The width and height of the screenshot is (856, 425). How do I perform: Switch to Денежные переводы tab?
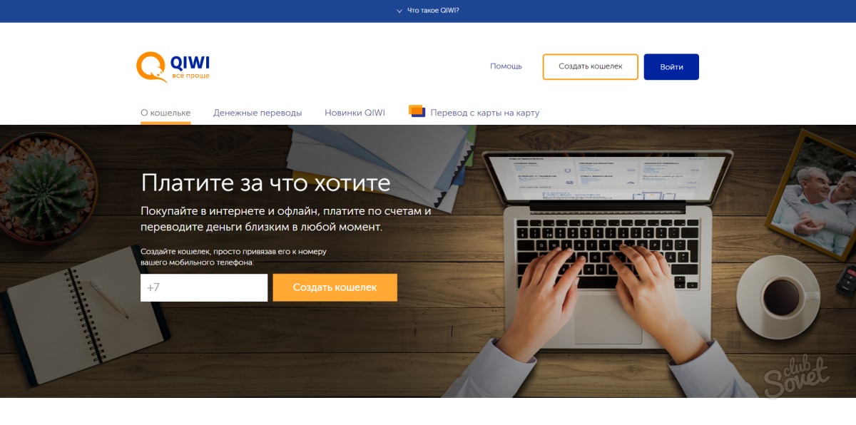coord(258,113)
